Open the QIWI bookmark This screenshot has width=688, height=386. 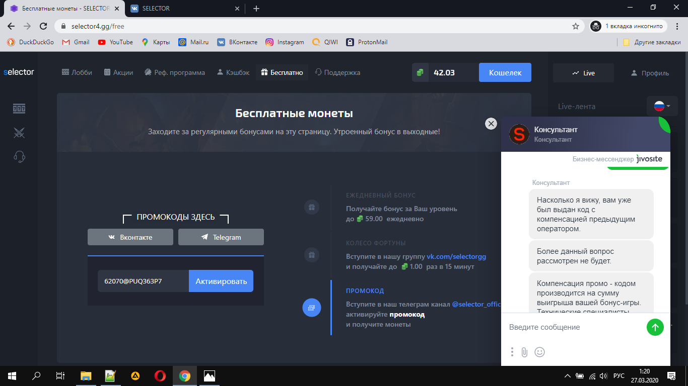point(325,42)
